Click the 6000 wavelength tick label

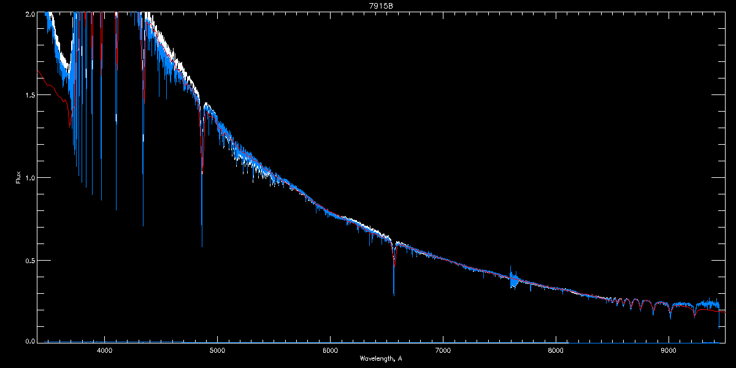(330, 350)
